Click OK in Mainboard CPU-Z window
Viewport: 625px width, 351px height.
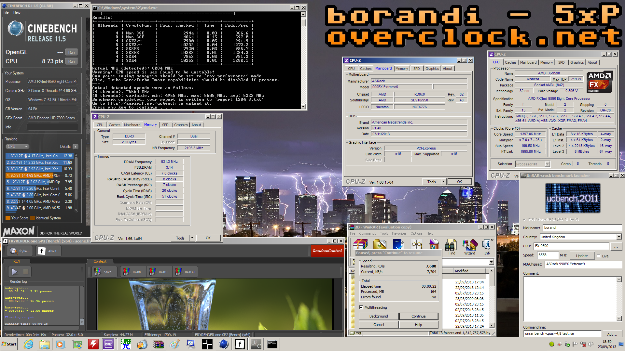[x=459, y=182]
